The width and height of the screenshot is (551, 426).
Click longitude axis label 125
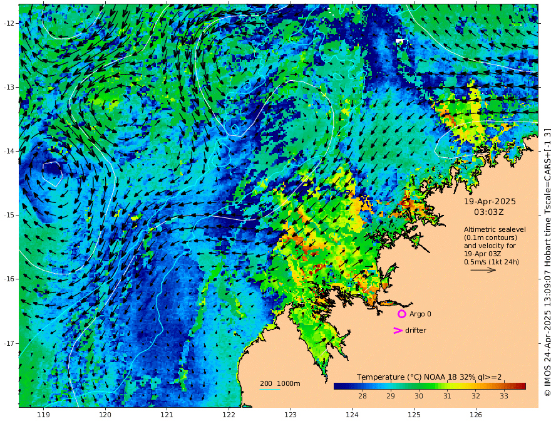point(414,415)
